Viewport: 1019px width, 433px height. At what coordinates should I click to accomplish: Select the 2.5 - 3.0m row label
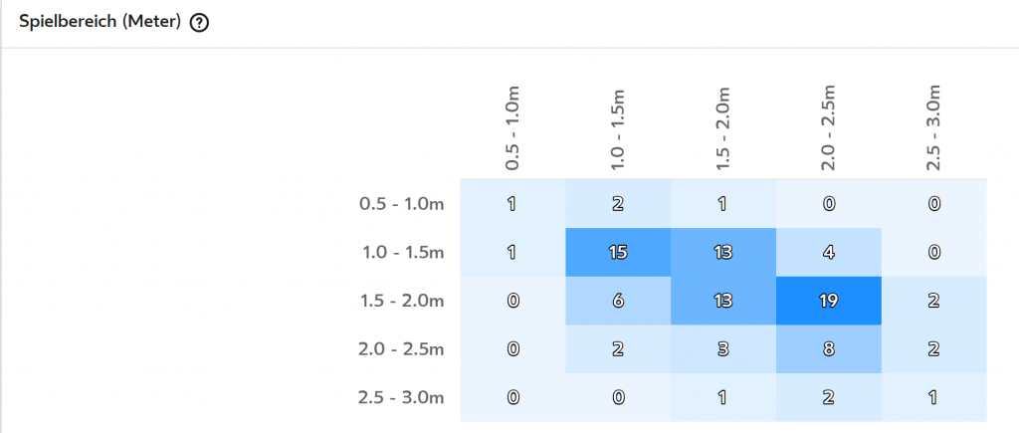401,397
